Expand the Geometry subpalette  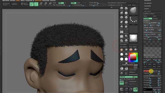[148, 1]
